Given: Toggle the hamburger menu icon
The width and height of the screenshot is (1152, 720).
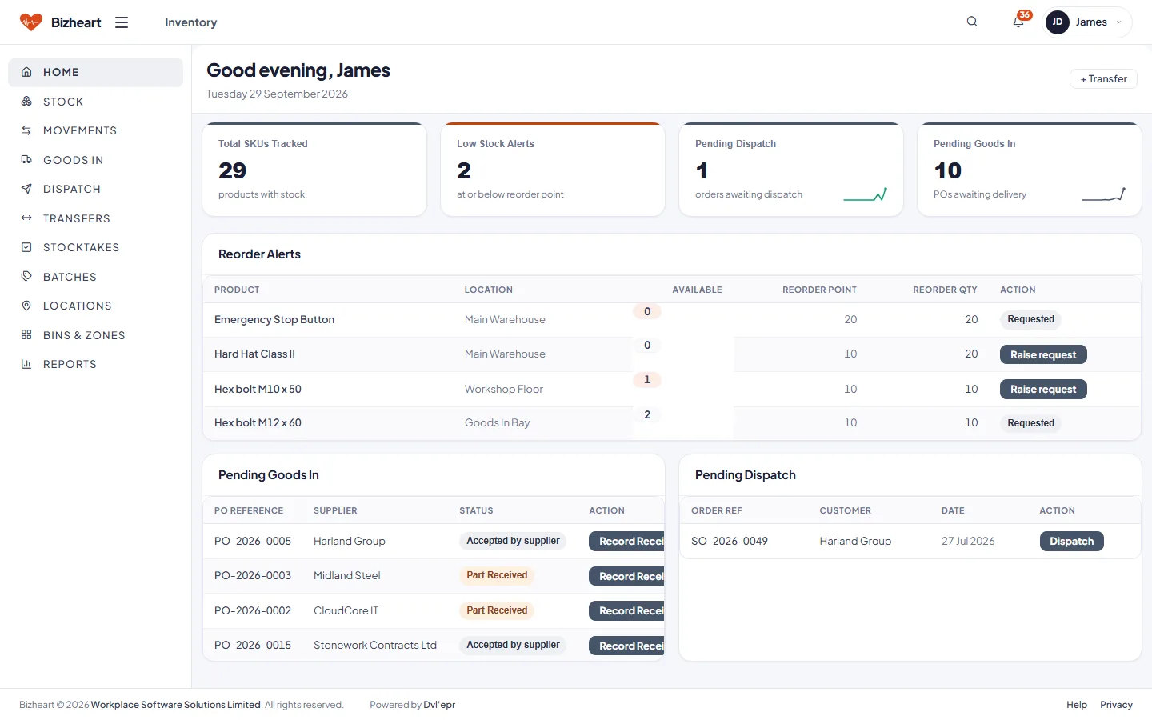Looking at the screenshot, I should (122, 22).
